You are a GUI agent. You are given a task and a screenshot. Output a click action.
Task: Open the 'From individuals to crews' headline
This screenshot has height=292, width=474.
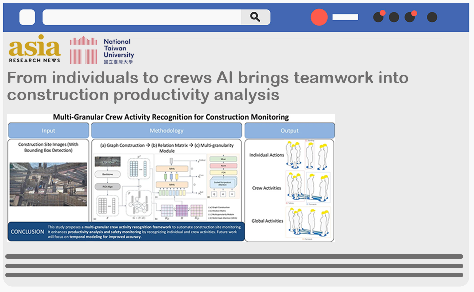[207, 86]
